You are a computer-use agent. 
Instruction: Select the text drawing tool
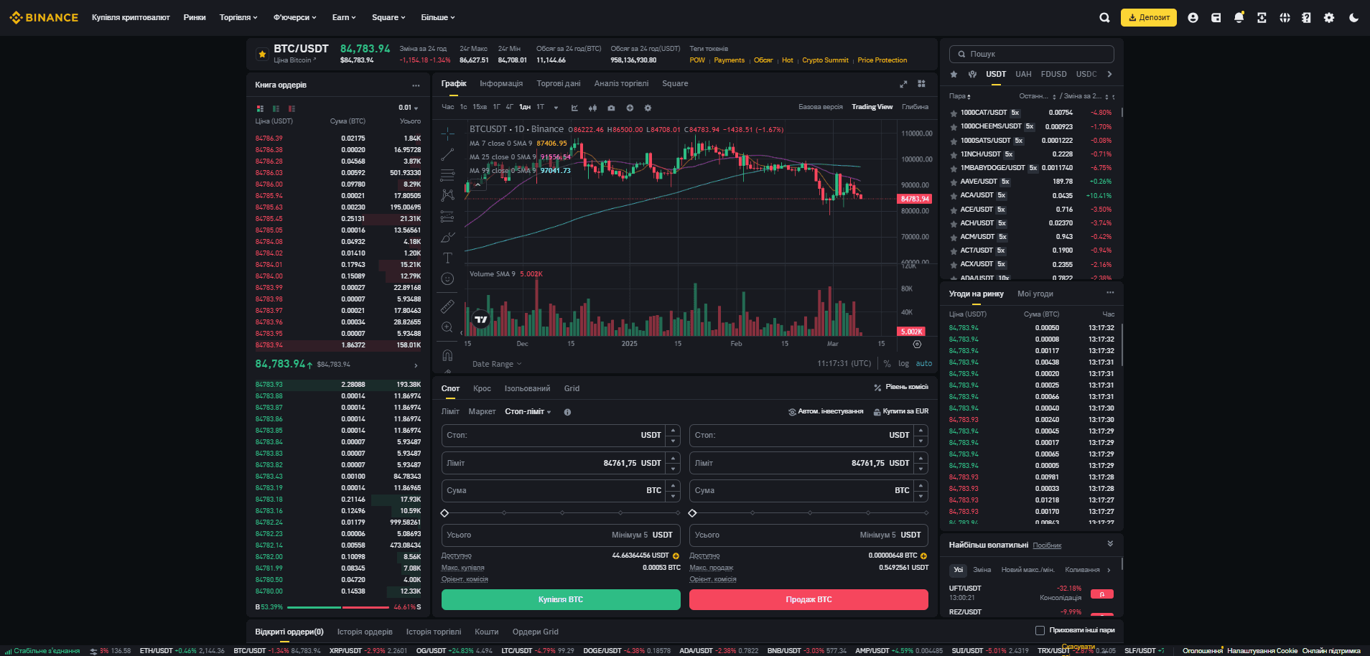click(447, 258)
